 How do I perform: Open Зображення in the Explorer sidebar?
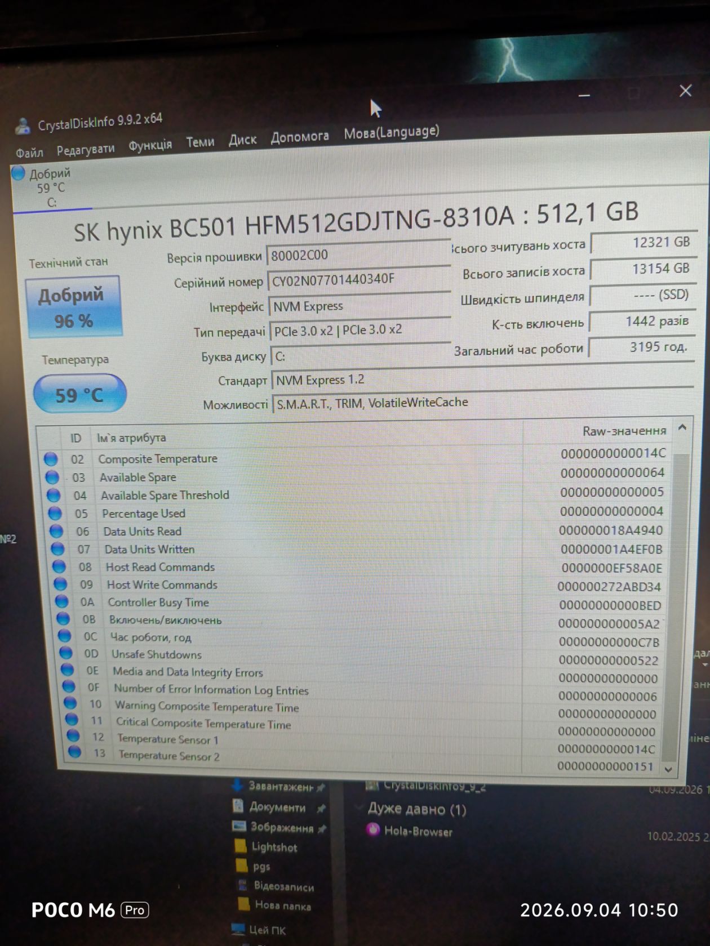pyautogui.click(x=282, y=827)
